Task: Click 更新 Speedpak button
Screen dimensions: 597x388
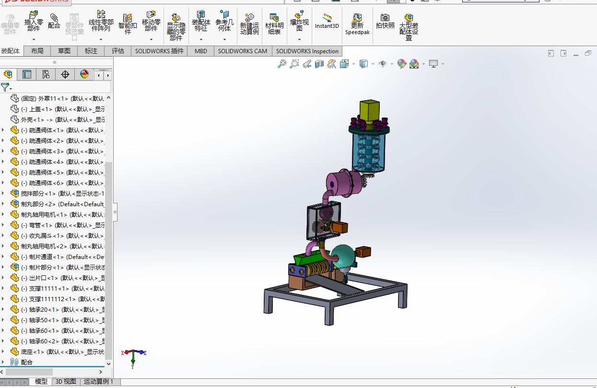Action: click(x=357, y=24)
